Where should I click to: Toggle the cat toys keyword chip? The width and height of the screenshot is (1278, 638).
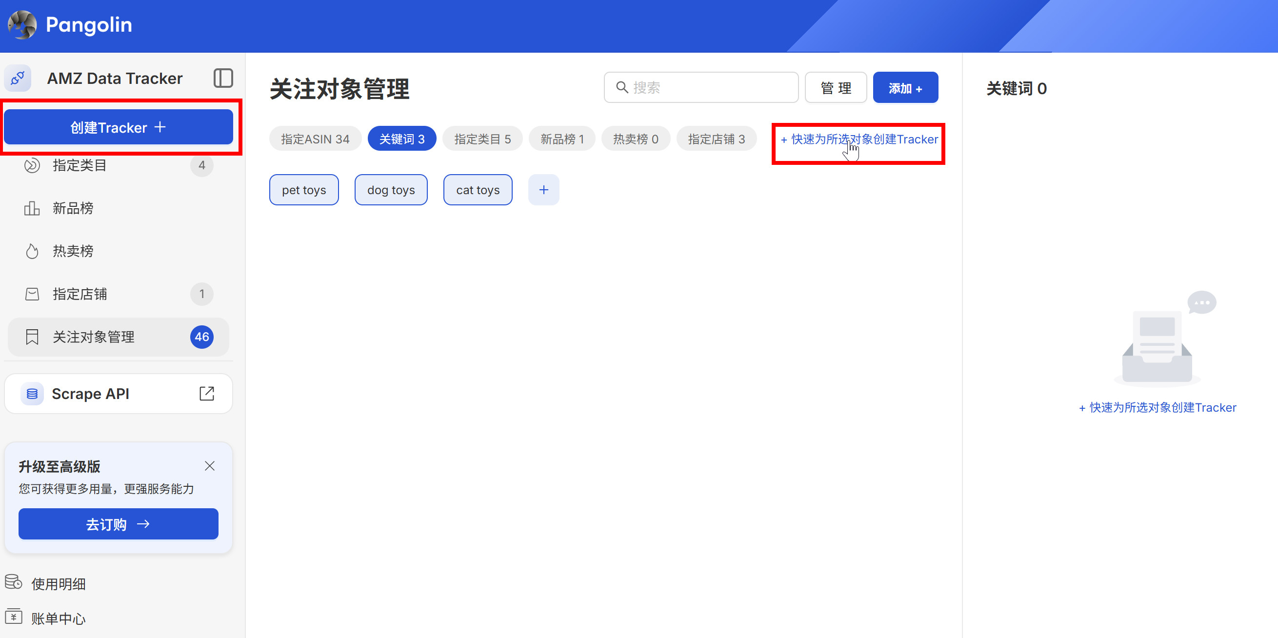(477, 190)
